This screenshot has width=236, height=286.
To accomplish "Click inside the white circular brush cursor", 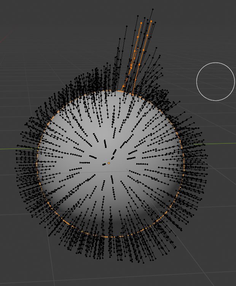I will click(x=215, y=82).
